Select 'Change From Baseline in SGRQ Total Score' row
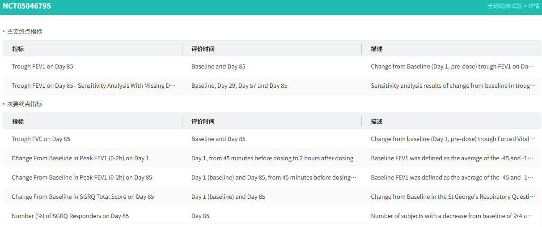The width and height of the screenshot is (542, 227). click(83, 197)
